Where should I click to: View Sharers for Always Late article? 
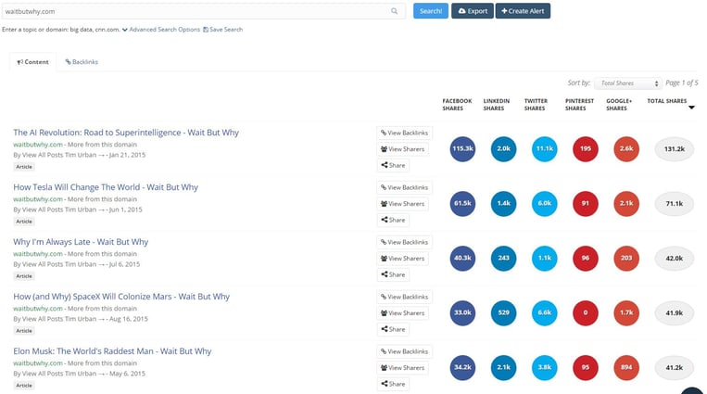point(403,258)
